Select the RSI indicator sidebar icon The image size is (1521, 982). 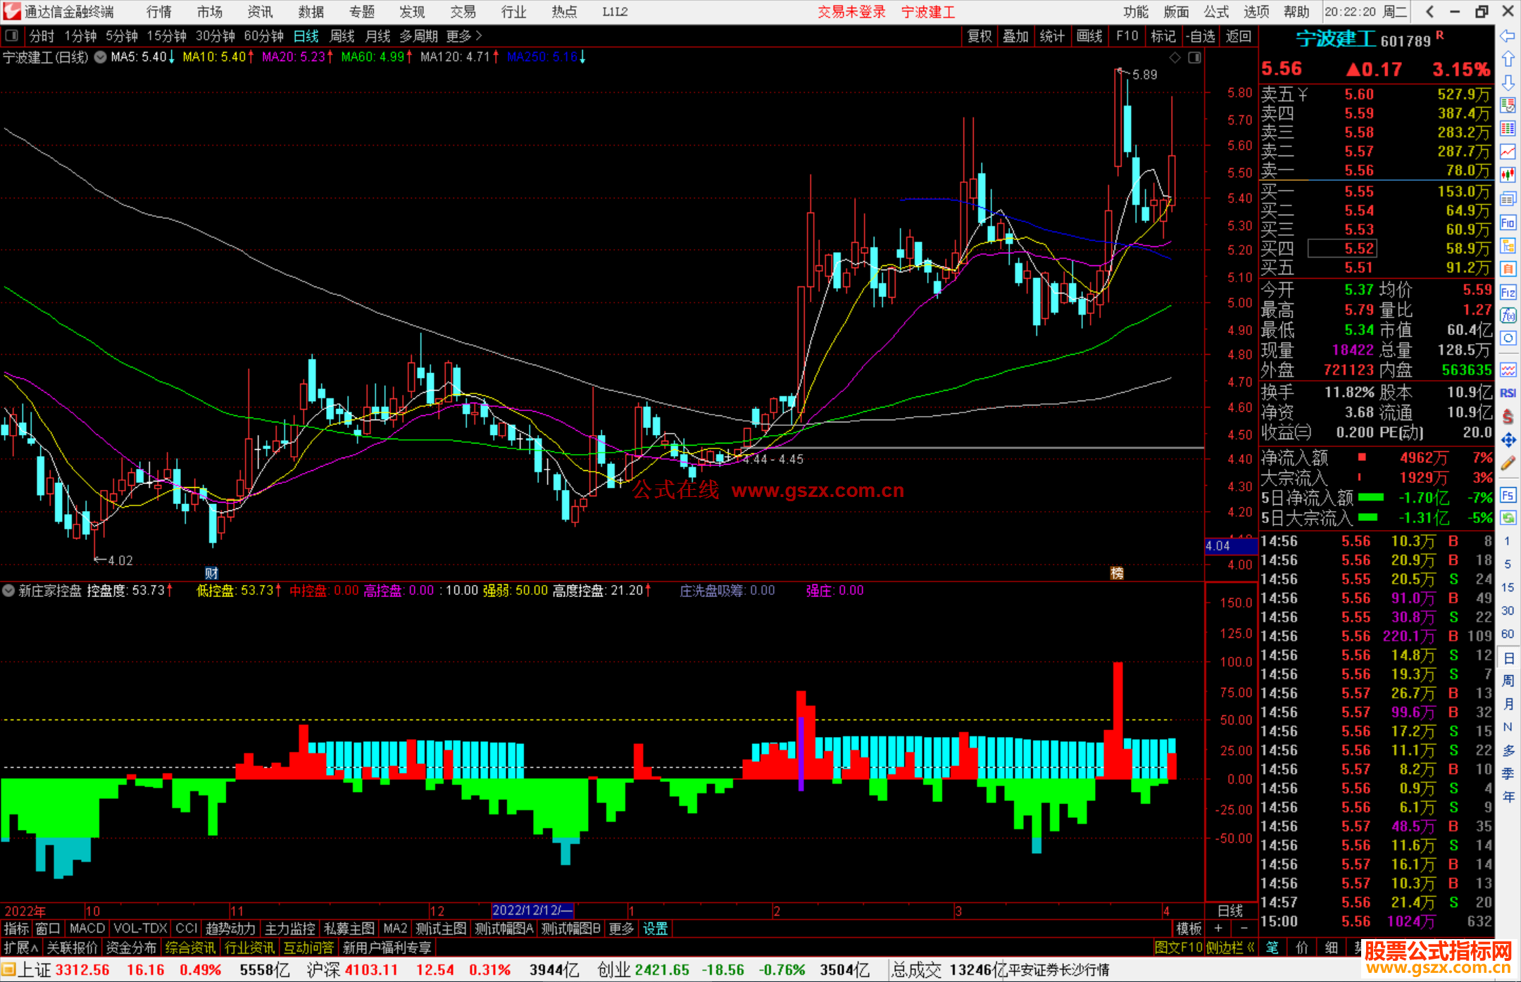(1508, 393)
